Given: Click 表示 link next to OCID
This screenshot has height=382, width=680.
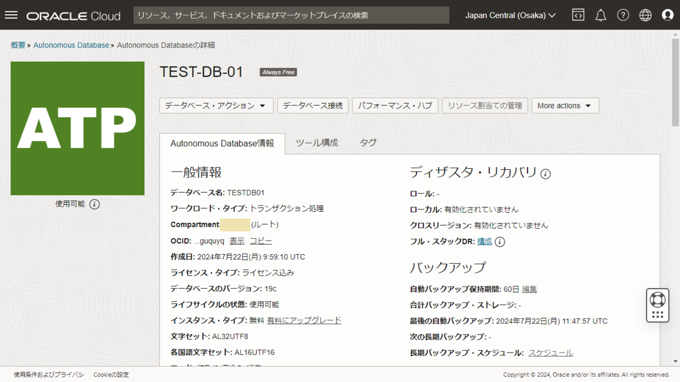Looking at the screenshot, I should (x=237, y=241).
